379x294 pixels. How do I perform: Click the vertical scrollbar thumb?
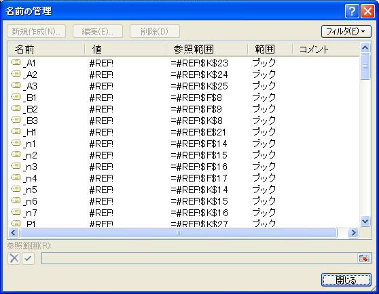(x=365, y=67)
